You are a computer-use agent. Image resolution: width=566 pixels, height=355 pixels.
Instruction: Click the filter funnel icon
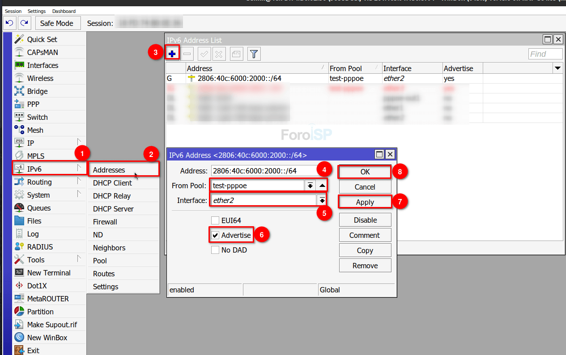254,54
